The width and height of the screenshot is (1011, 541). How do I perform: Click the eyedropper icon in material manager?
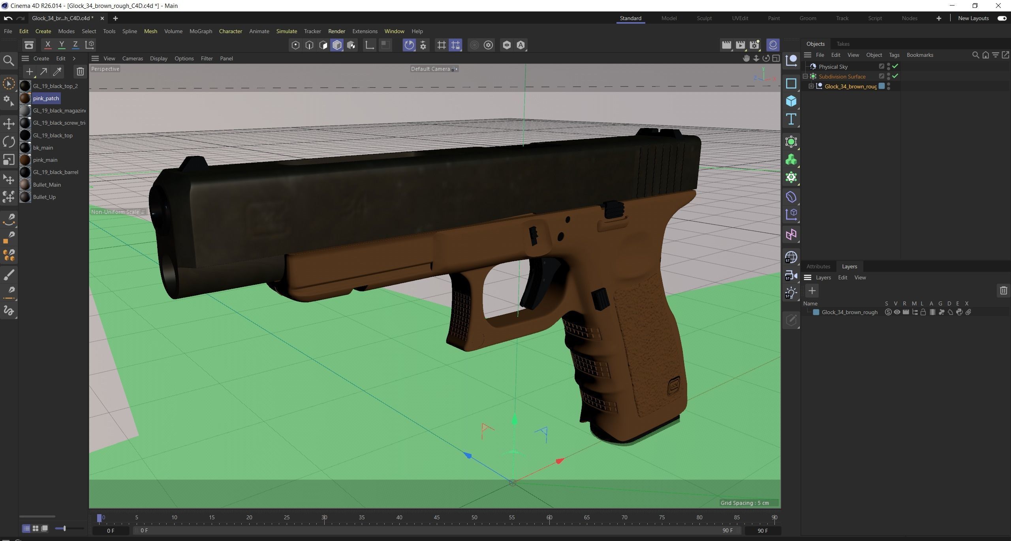pyautogui.click(x=58, y=71)
